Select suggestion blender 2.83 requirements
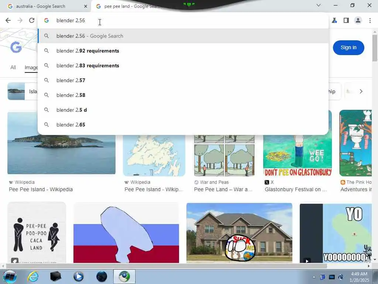This screenshot has width=378, height=284. tap(183, 65)
